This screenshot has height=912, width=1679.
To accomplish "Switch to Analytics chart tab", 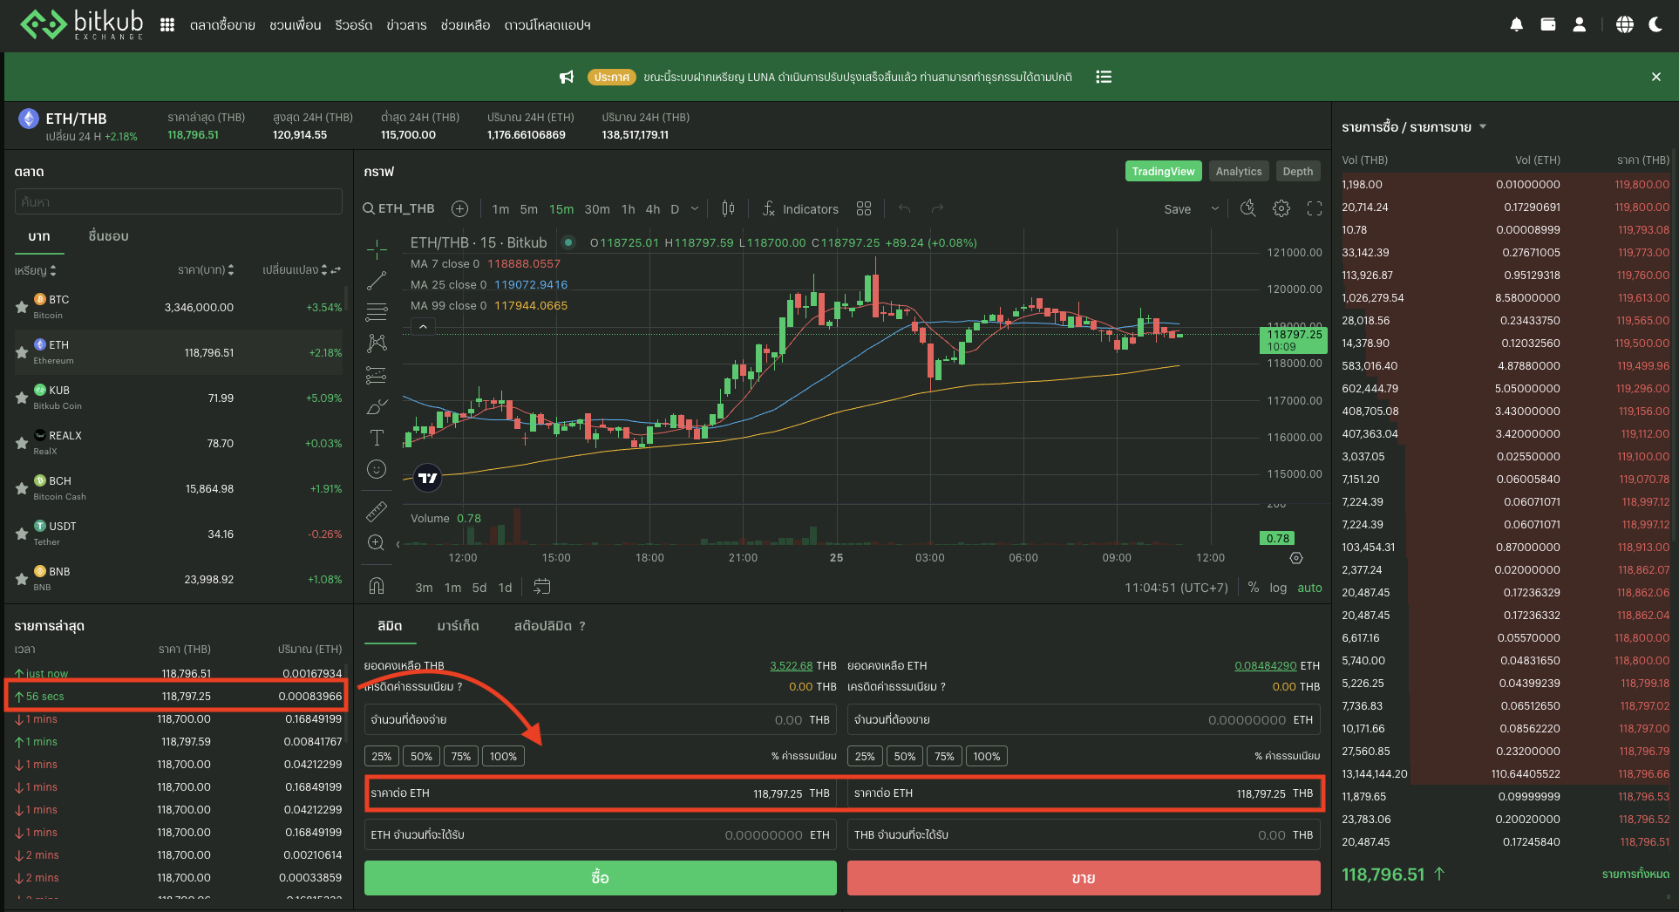I will point(1238,171).
